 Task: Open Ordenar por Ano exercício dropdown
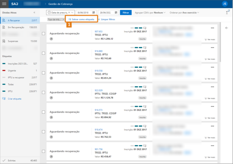(x=184, y=13)
